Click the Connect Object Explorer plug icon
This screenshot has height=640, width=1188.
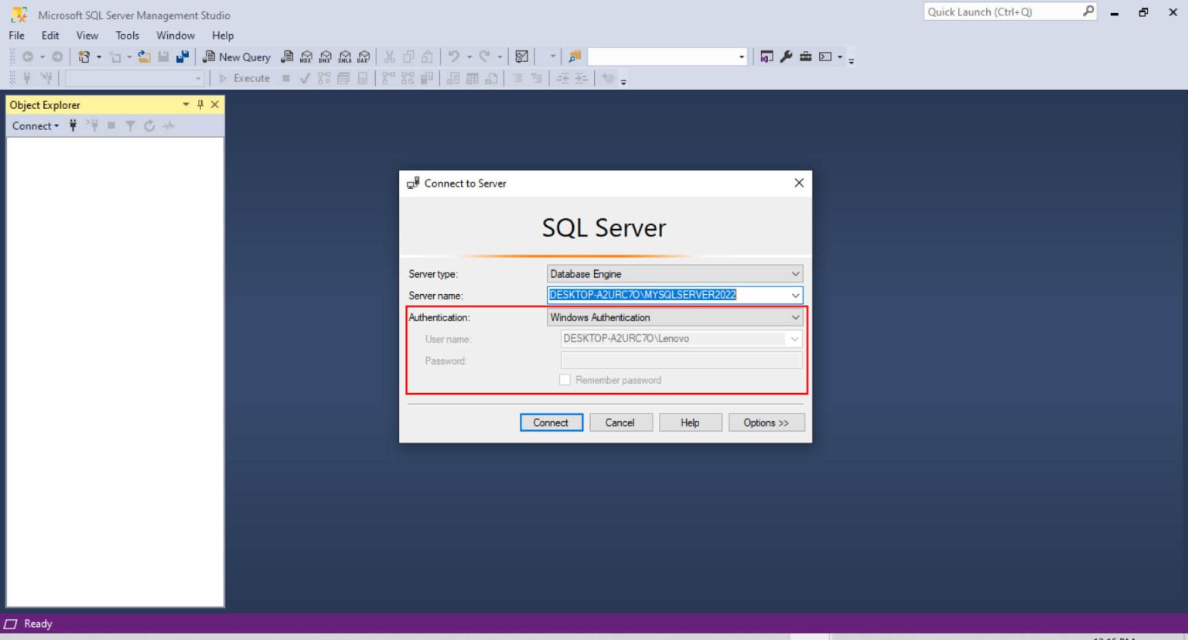tap(72, 125)
